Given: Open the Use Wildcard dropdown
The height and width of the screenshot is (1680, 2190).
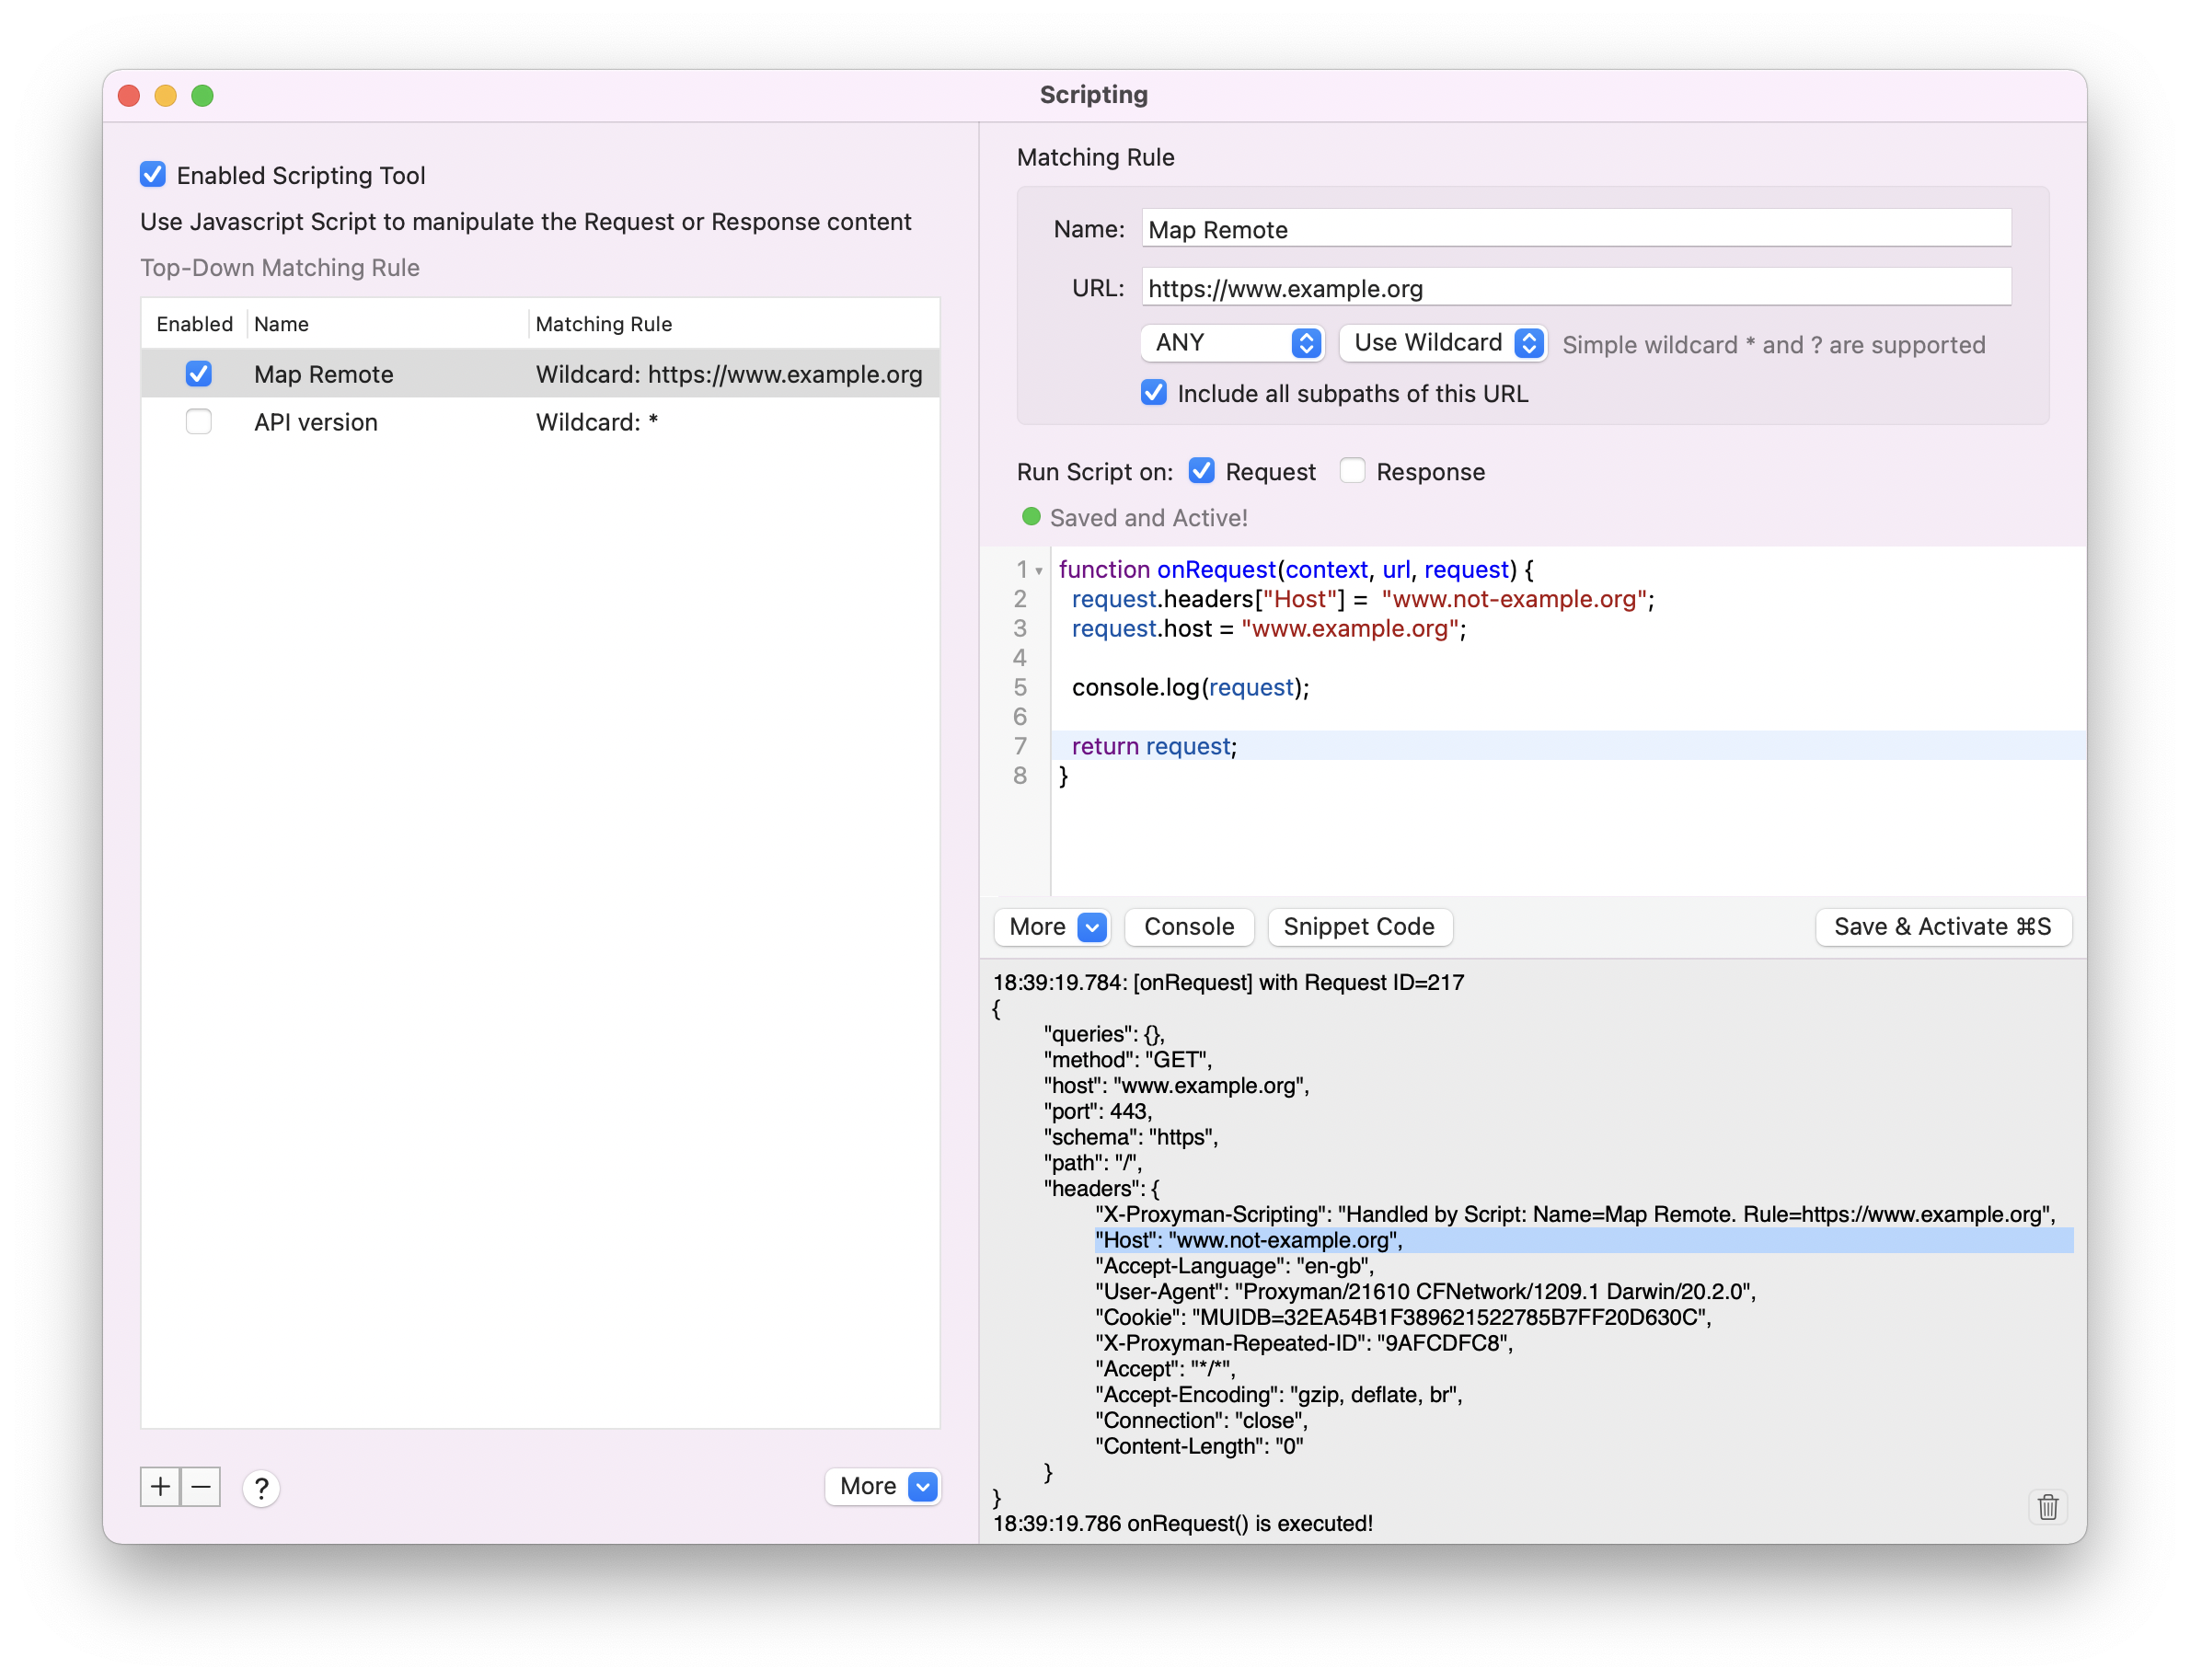Looking at the screenshot, I should point(1442,343).
